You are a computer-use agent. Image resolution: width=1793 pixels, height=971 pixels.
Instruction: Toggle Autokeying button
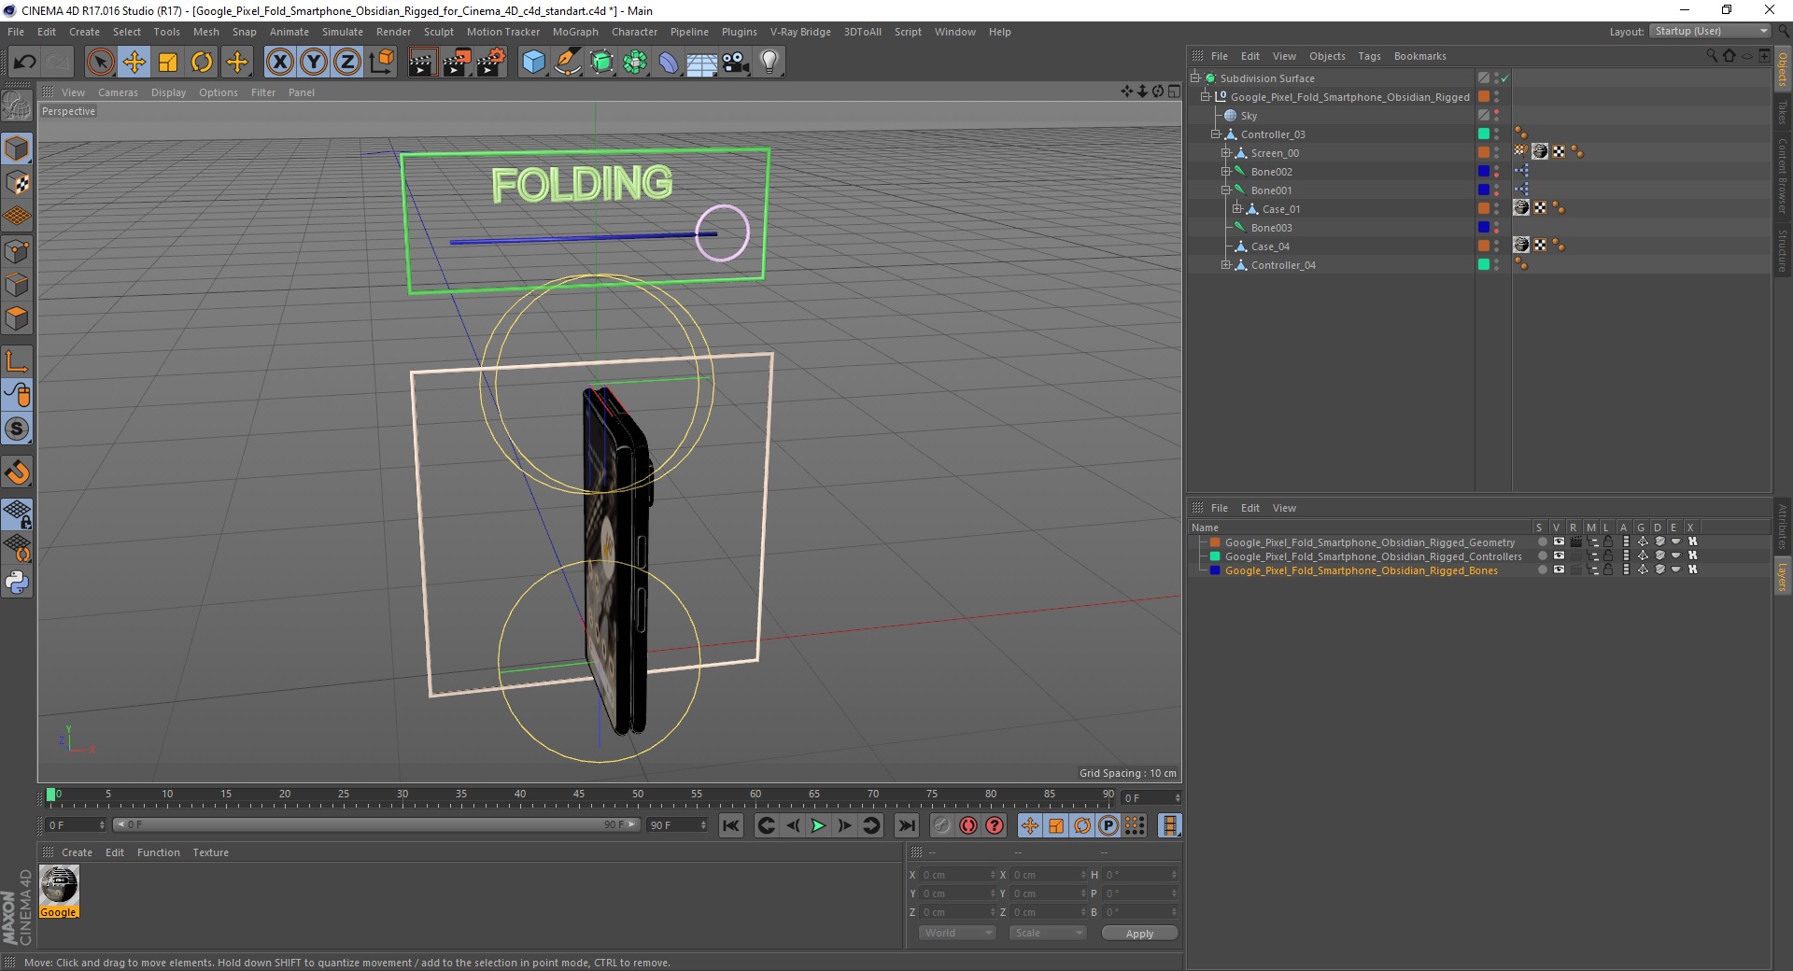point(968,825)
